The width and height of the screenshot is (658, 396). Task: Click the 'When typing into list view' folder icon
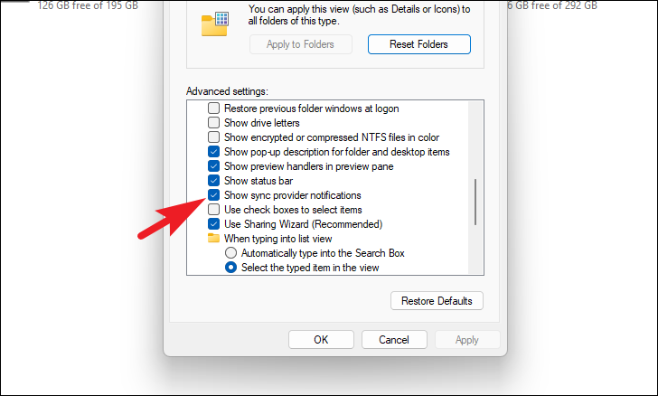[x=213, y=238]
